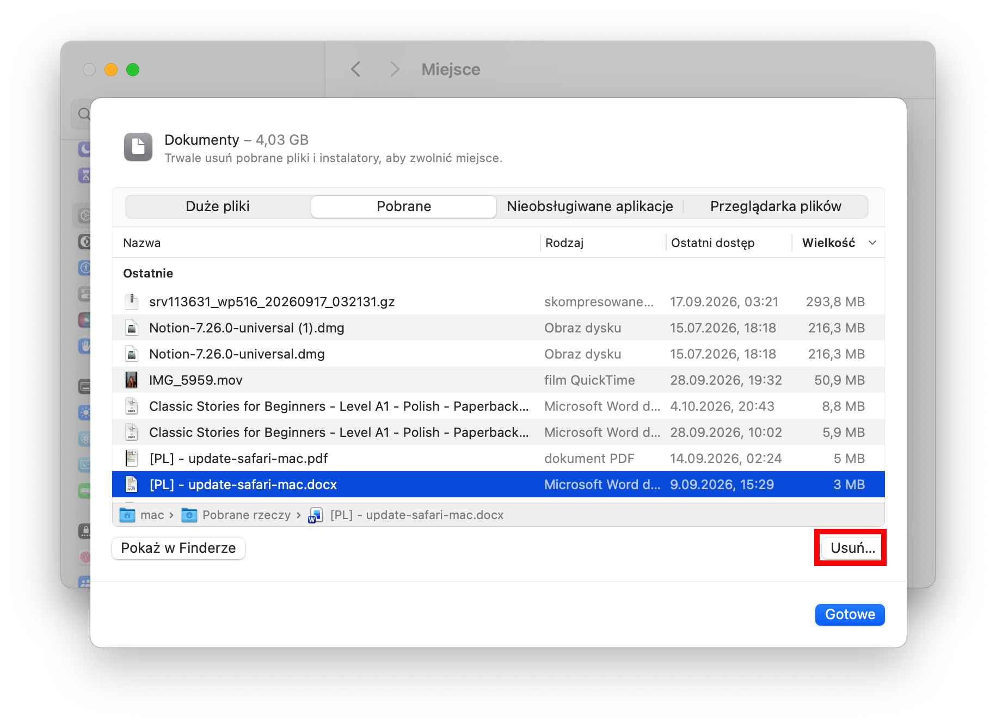Screen dimensions: 996x728
Task: Select Classic Stories row sized 5,9 MB
Action: (x=499, y=432)
